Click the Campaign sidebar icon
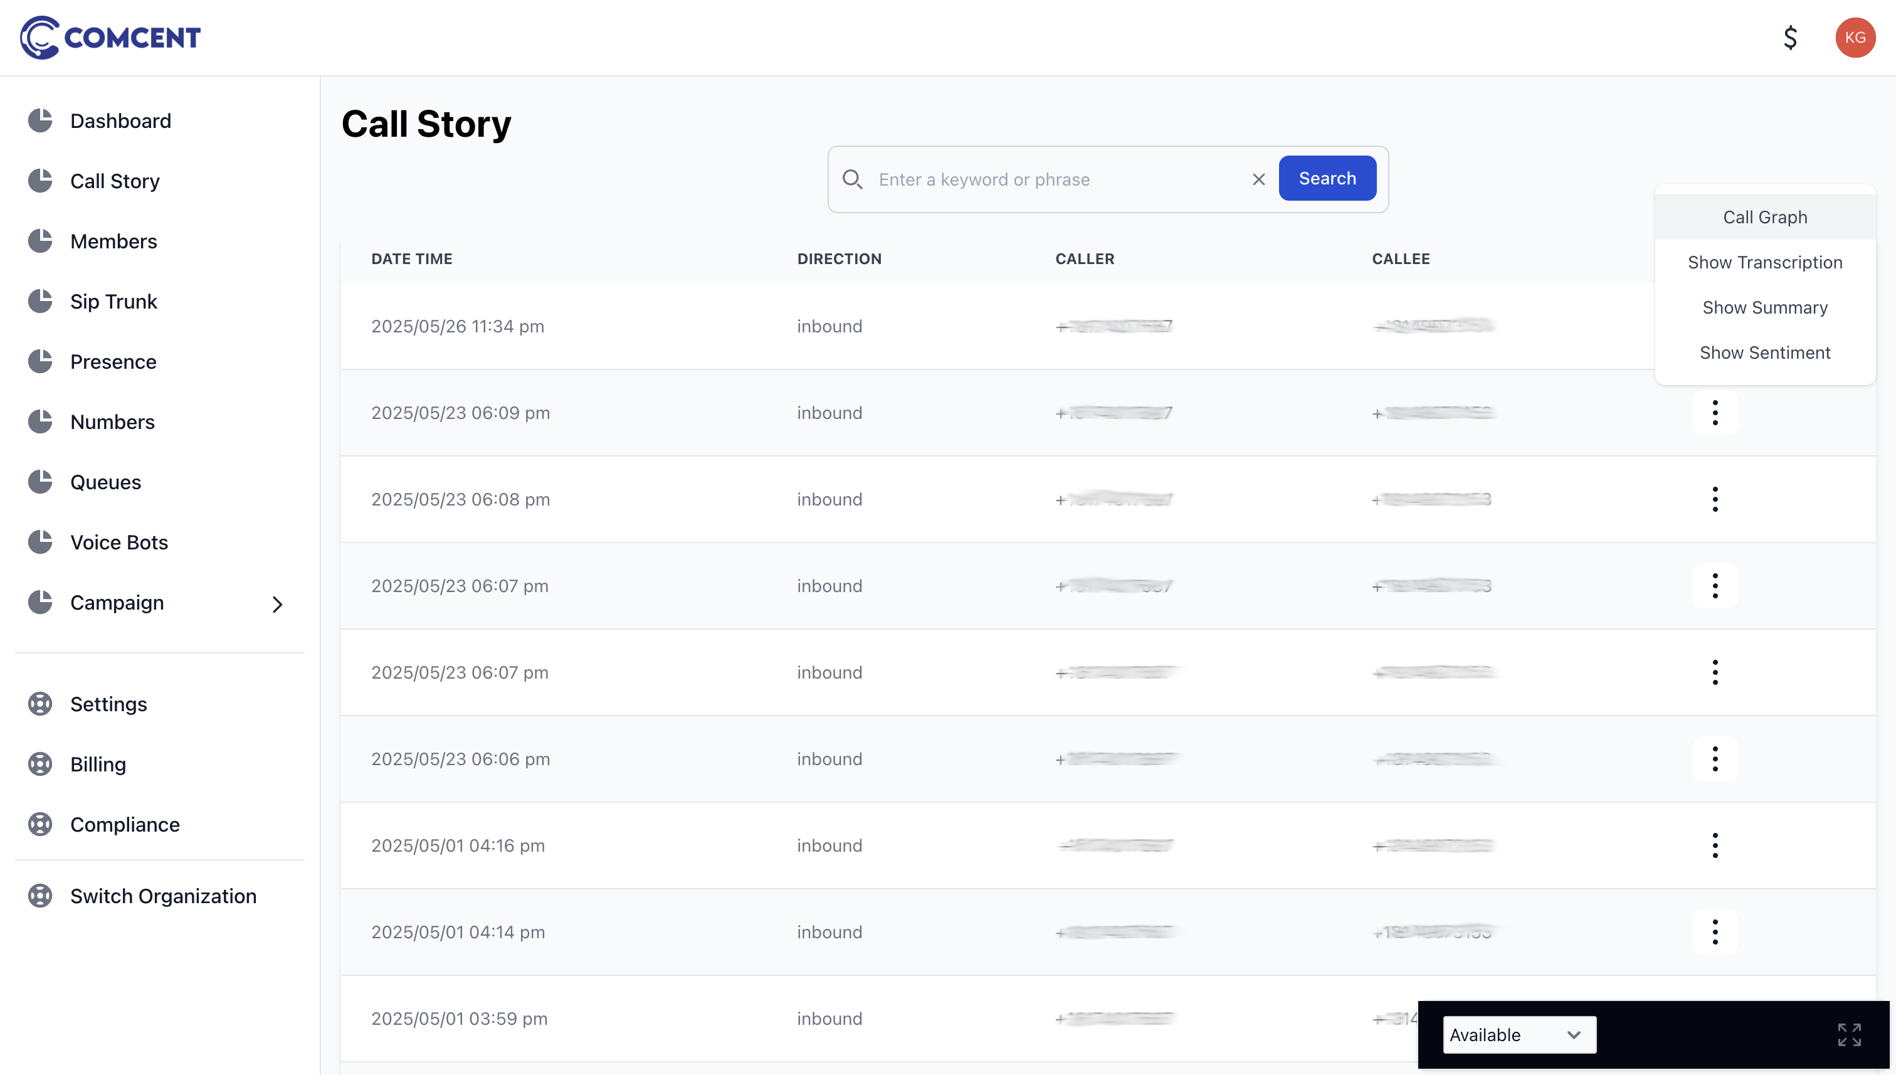Image resolution: width=1896 pixels, height=1075 pixels. point(40,601)
